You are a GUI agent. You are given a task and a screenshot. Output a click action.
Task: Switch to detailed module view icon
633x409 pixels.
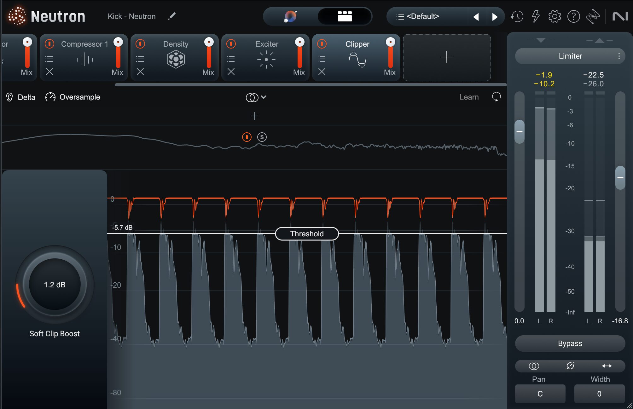pos(345,16)
